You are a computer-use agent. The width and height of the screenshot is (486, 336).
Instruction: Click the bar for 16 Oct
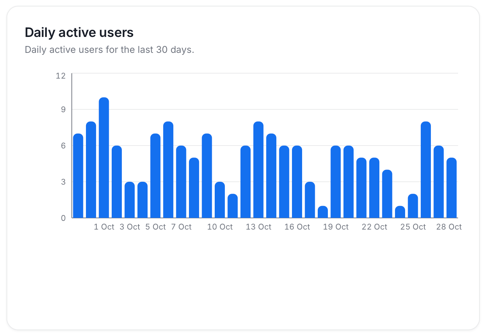coord(297,182)
